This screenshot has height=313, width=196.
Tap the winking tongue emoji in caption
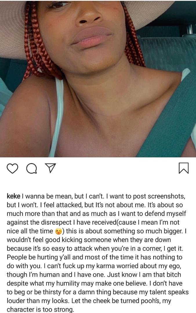click(58, 232)
